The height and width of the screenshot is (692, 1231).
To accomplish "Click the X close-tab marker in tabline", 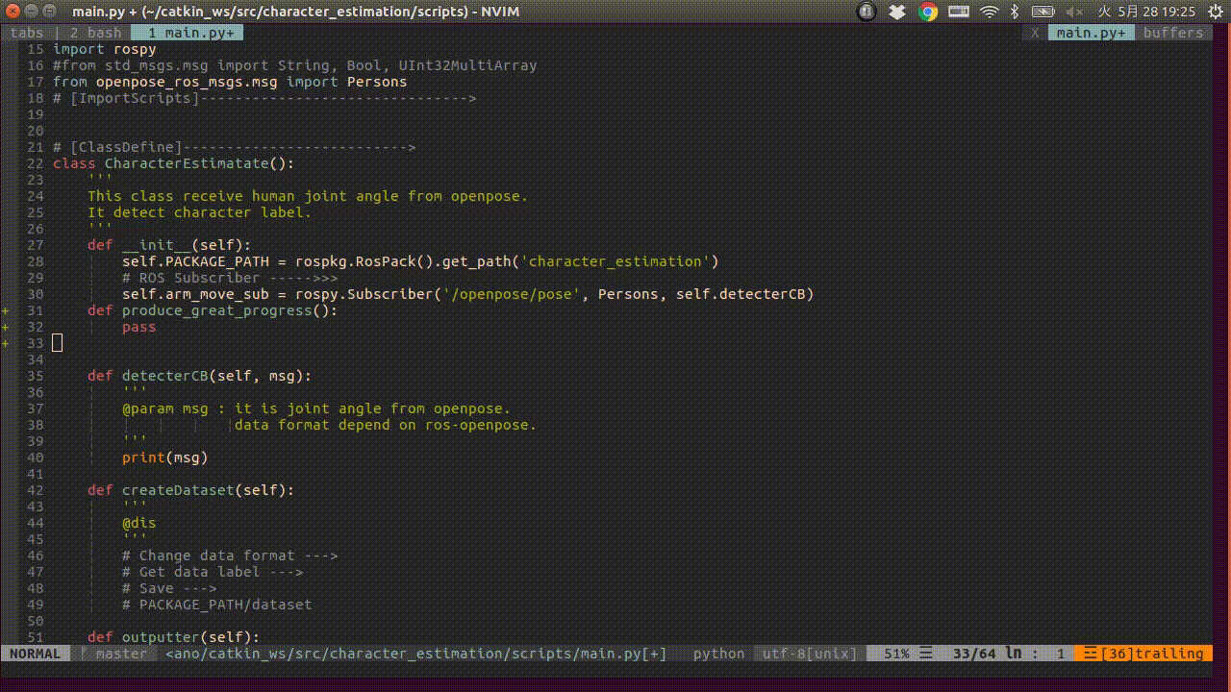I will coord(1035,33).
